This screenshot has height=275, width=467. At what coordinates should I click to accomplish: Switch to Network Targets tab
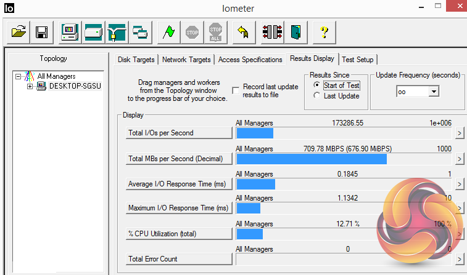[x=186, y=60]
